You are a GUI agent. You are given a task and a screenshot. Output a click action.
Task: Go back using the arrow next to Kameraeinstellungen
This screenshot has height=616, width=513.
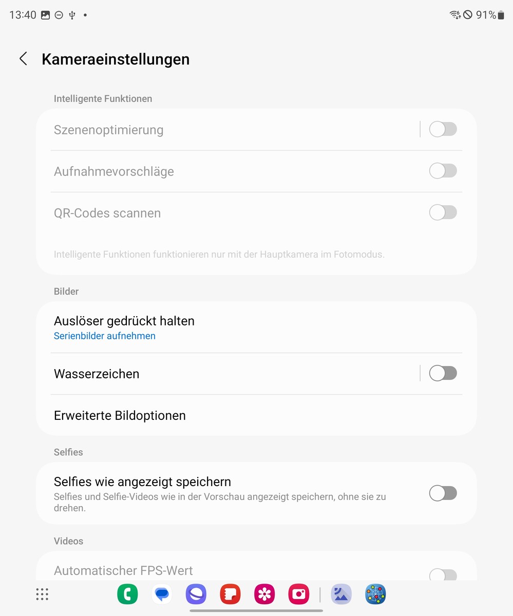[x=23, y=59]
